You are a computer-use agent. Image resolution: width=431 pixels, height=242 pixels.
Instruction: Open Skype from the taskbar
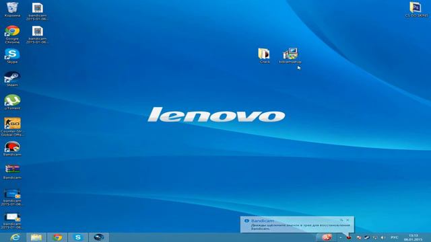78,237
